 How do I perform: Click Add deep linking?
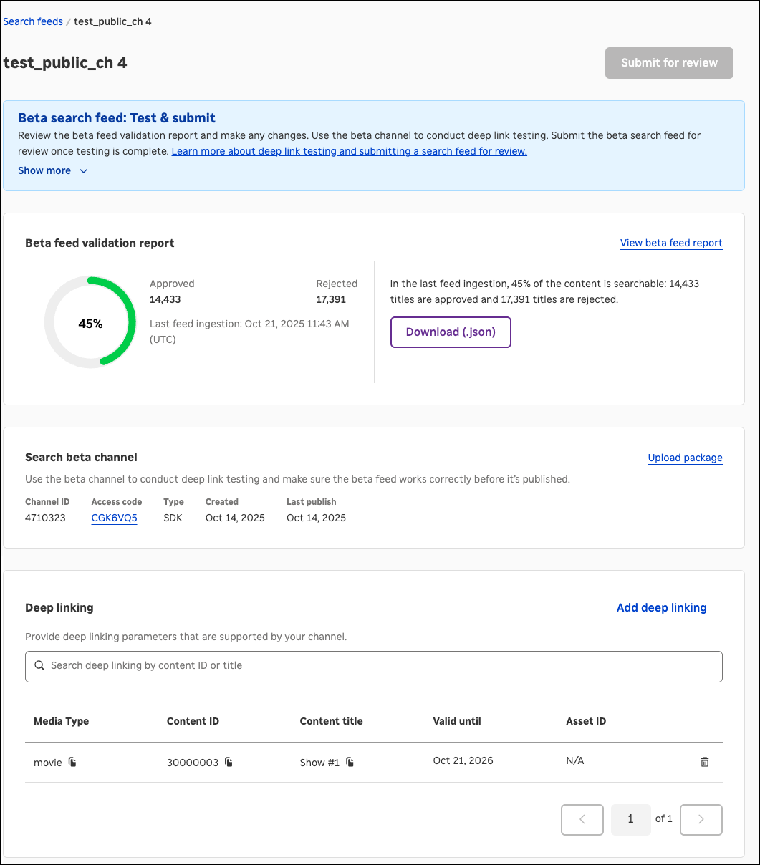pyautogui.click(x=661, y=607)
